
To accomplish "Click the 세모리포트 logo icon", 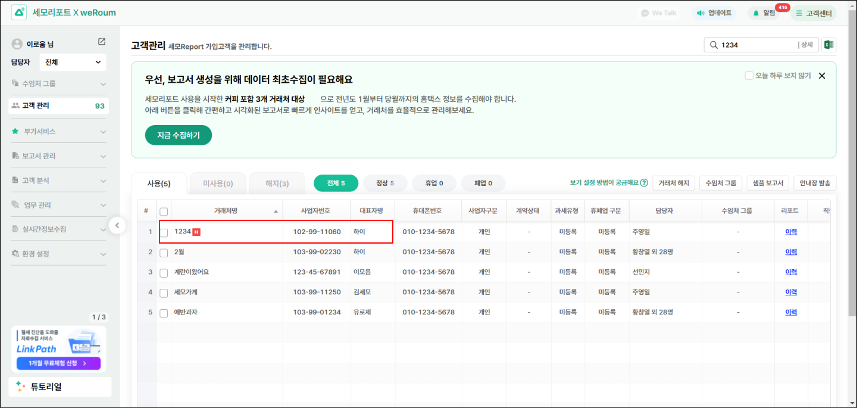I will pos(19,13).
